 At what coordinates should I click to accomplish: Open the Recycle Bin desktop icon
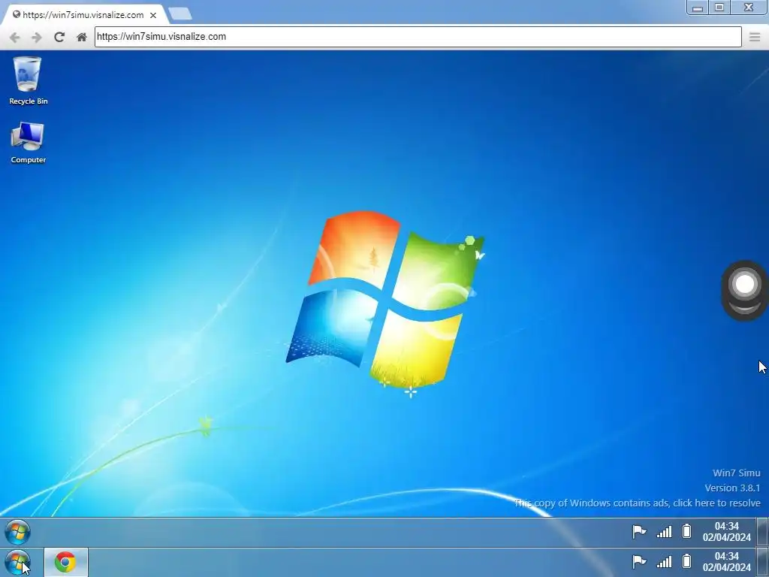pos(28,81)
